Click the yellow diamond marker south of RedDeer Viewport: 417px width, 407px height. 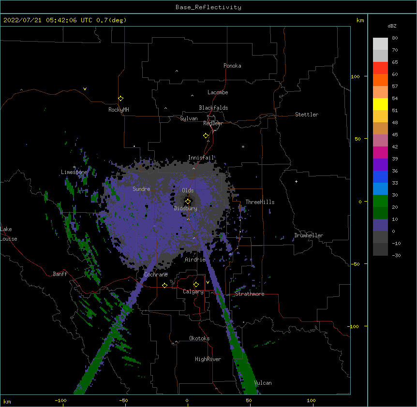(206, 135)
